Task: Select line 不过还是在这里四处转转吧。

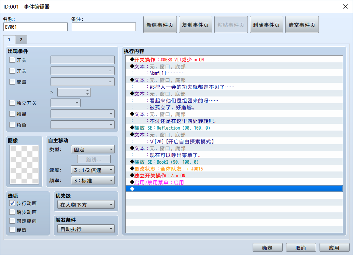Action: 234,121
